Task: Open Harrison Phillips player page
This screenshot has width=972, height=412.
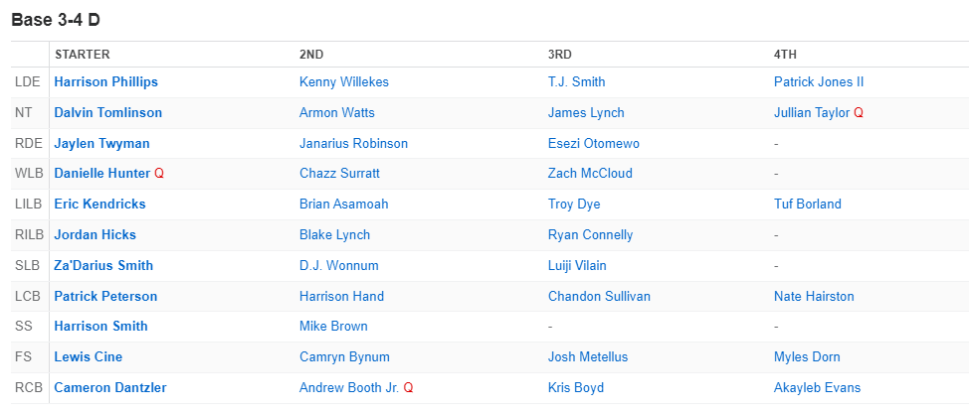Action: pyautogui.click(x=106, y=82)
